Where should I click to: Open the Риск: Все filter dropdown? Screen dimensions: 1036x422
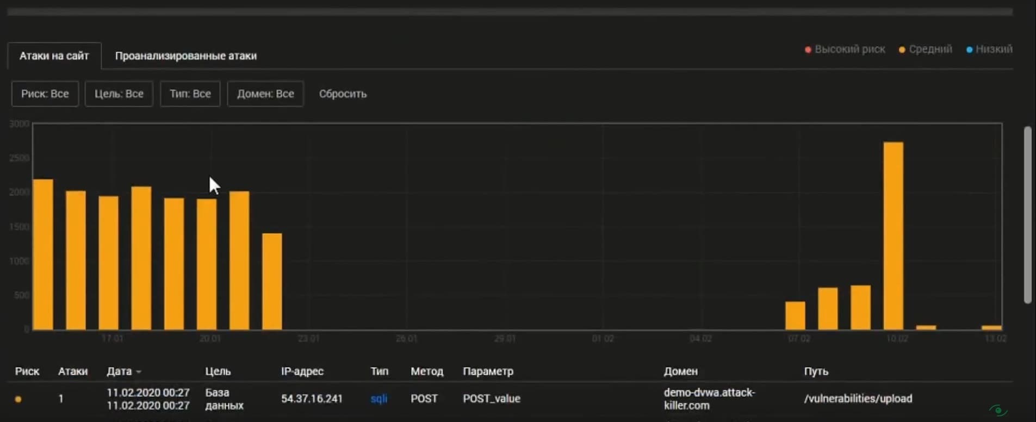click(x=45, y=94)
